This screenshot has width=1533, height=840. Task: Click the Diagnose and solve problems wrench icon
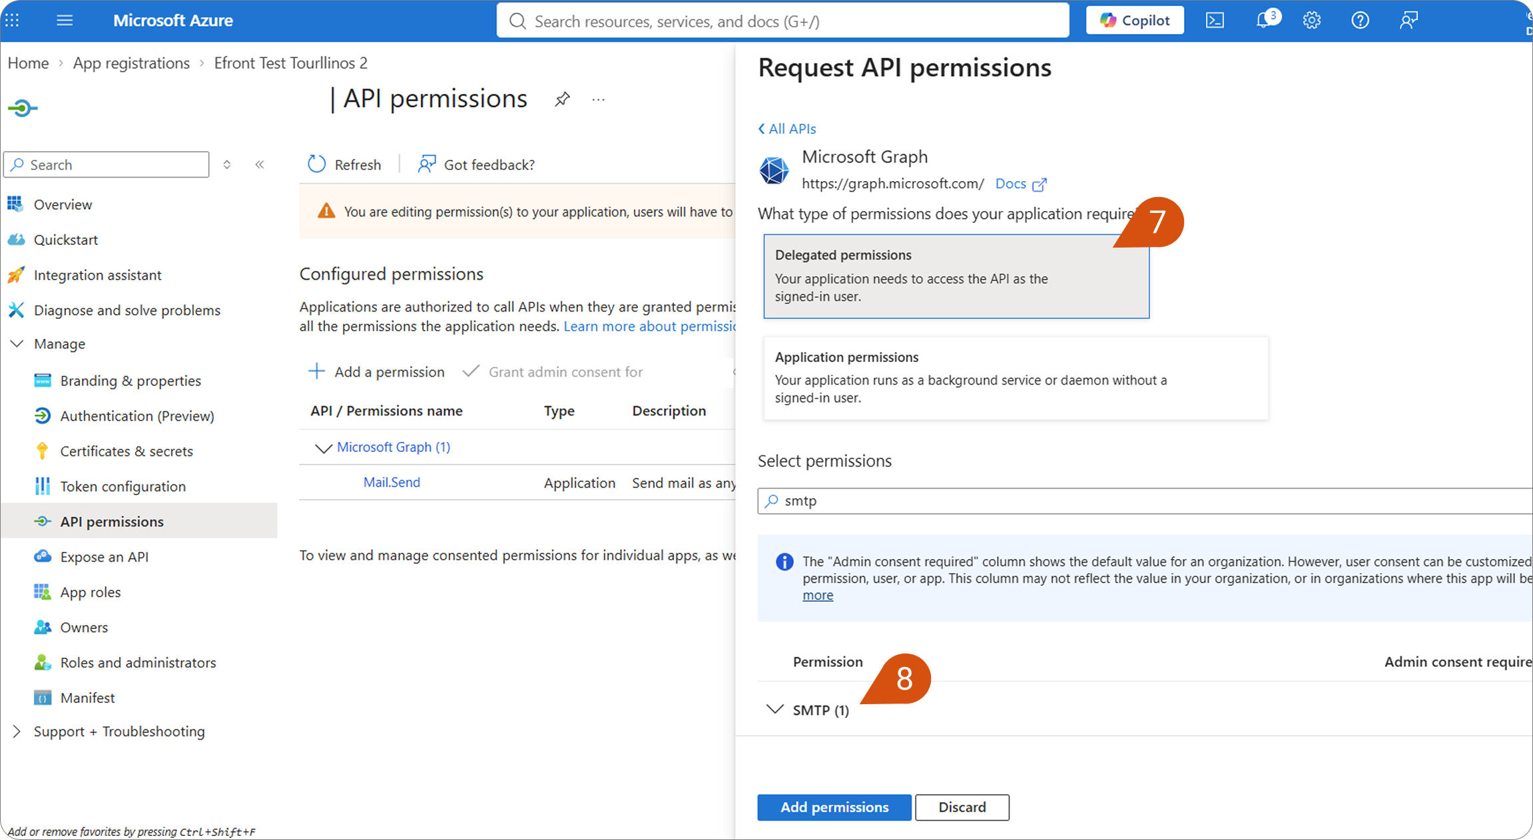(16, 310)
